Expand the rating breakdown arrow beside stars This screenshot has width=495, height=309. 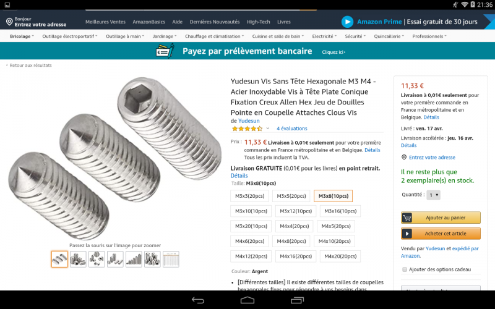coord(268,129)
